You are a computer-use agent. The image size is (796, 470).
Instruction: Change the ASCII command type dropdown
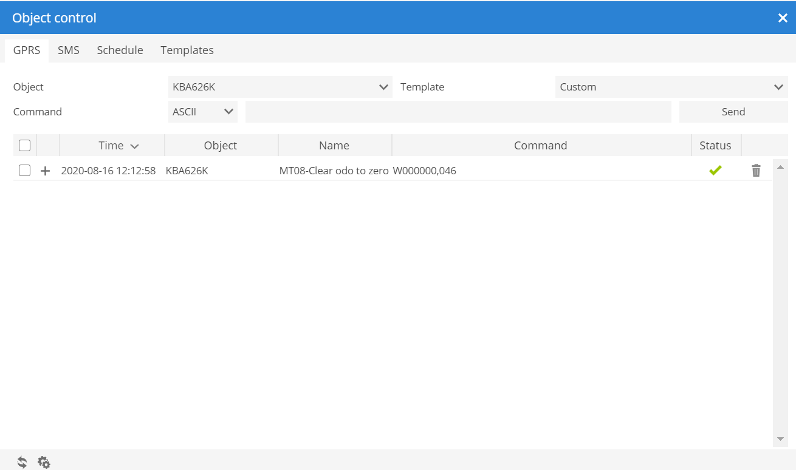203,112
